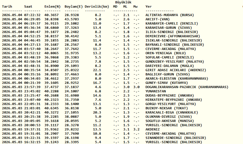Select SINANDEDE-SINDIRGI (BALIKESIR) location
243x144 pixels.
[x=176, y=138]
